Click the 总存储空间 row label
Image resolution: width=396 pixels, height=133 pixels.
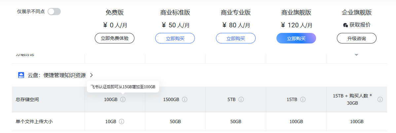(x=27, y=99)
